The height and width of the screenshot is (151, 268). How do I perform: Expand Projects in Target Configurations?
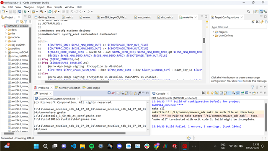213,32
